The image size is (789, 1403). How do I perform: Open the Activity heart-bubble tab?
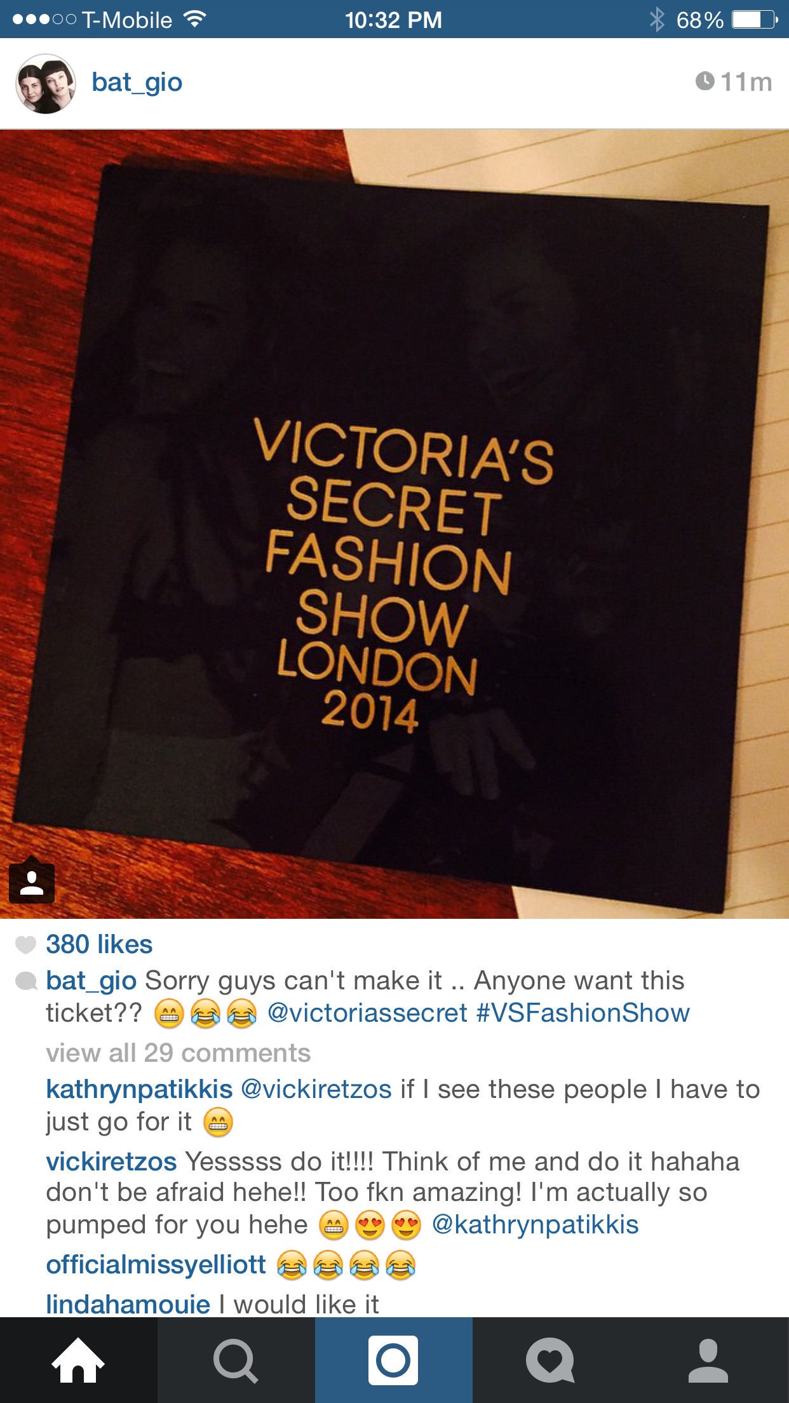pos(551,1360)
